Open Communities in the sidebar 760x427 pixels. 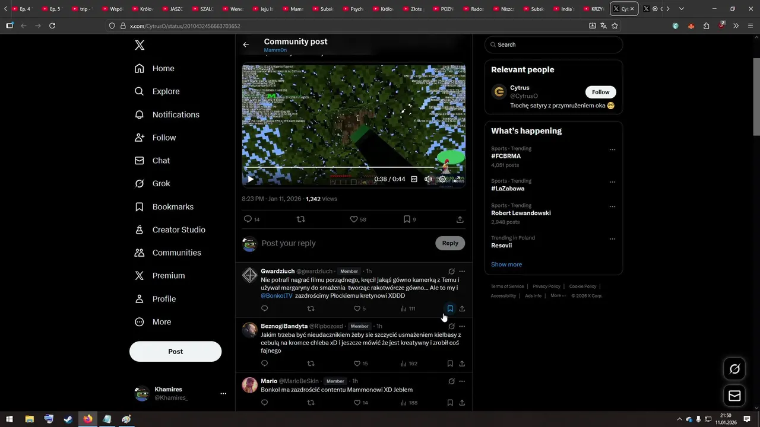point(167,253)
